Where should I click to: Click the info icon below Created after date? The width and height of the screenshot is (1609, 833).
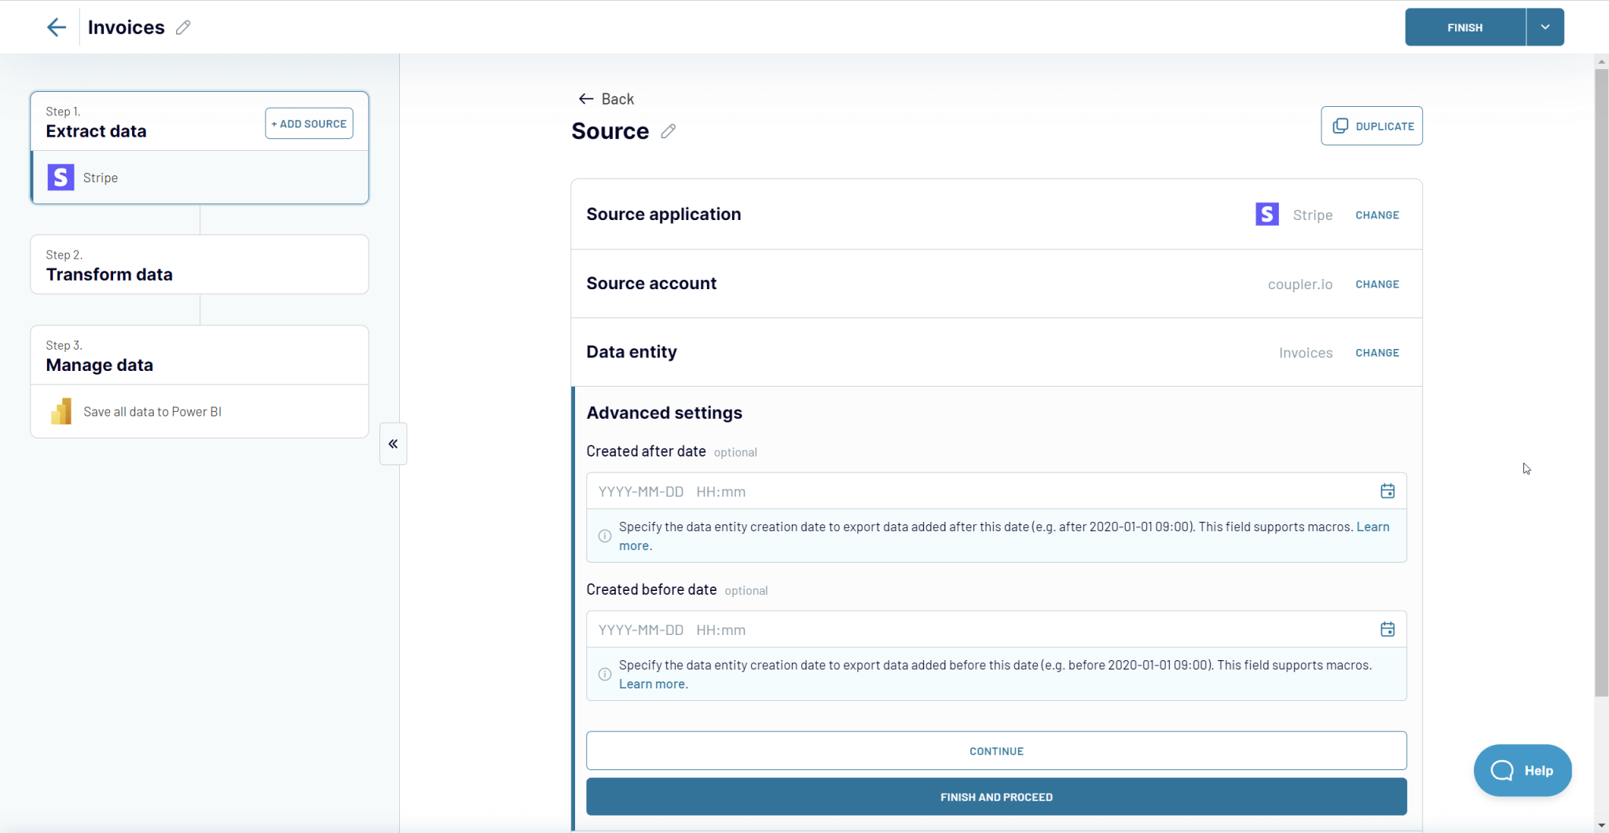[604, 535]
